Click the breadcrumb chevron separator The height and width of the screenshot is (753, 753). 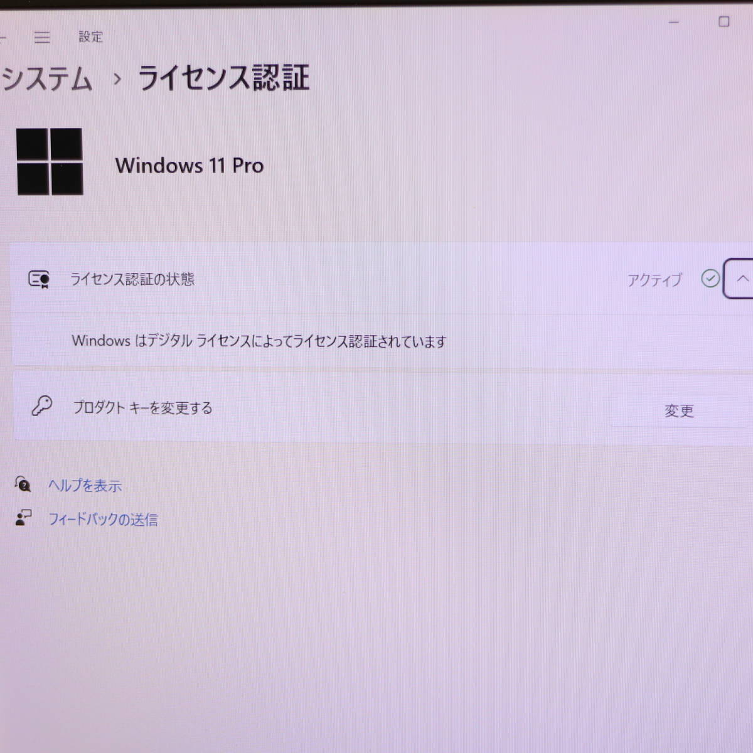[117, 80]
